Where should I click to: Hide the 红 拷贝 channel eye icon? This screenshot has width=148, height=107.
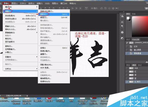click(127, 82)
